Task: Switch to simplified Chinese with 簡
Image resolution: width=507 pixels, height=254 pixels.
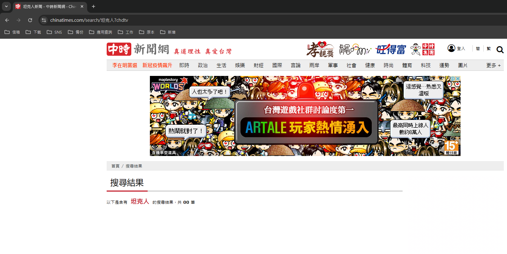Action: click(478, 49)
